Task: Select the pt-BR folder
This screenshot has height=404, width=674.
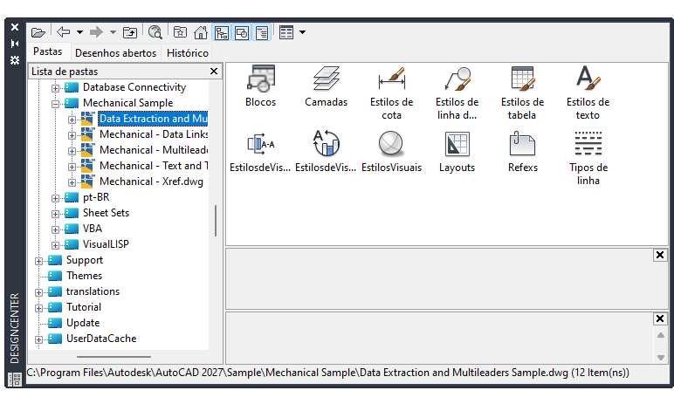Action: (96, 197)
